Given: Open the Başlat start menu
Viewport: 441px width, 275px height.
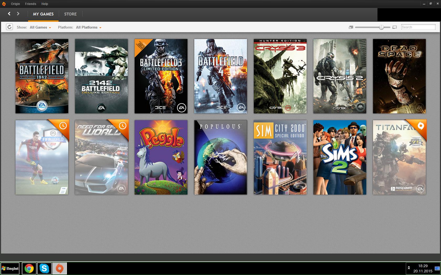Looking at the screenshot, I should pyautogui.click(x=10, y=268).
